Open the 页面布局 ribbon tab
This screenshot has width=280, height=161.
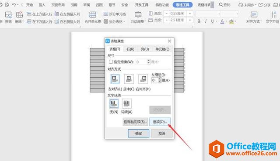pyautogui.click(x=58, y=5)
